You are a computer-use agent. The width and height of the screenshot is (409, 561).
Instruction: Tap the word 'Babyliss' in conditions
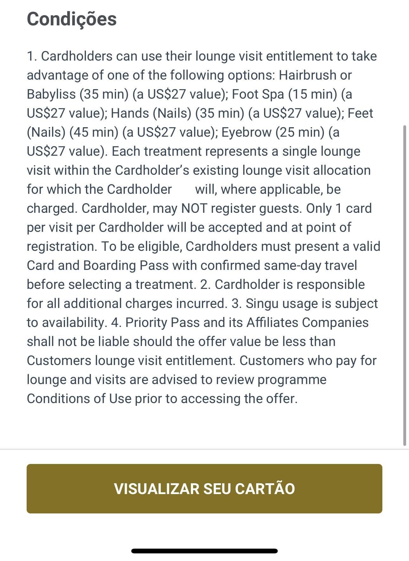[51, 94]
